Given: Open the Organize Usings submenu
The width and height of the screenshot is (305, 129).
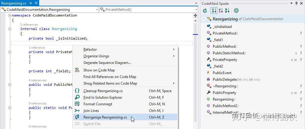Looking at the screenshot, I should pos(125,56).
